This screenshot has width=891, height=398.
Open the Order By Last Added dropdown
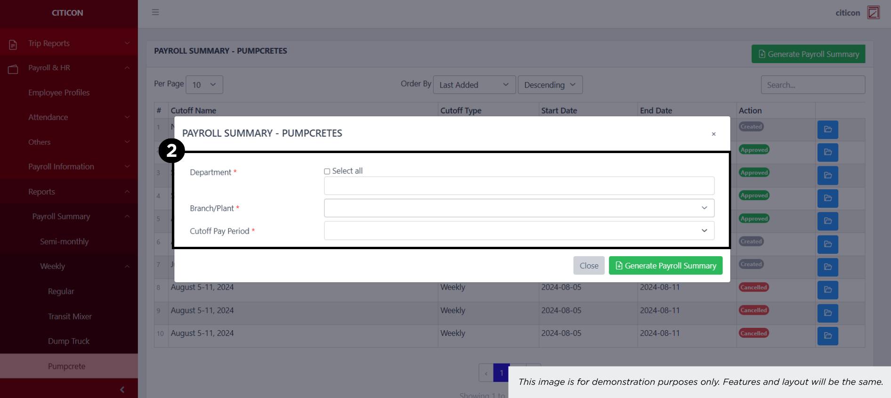pyautogui.click(x=474, y=85)
